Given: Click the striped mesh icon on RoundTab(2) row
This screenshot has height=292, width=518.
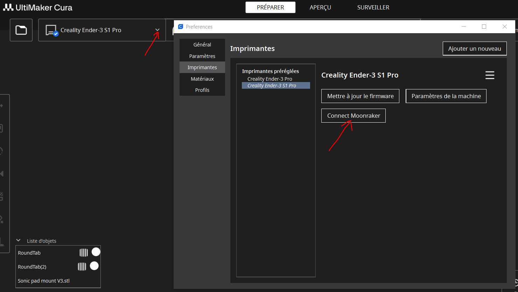Looking at the screenshot, I should 82,267.
